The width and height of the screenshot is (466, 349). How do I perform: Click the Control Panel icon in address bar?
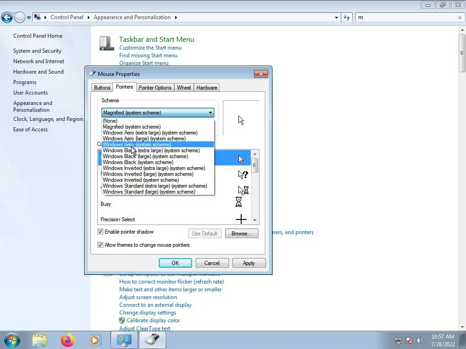click(37, 17)
